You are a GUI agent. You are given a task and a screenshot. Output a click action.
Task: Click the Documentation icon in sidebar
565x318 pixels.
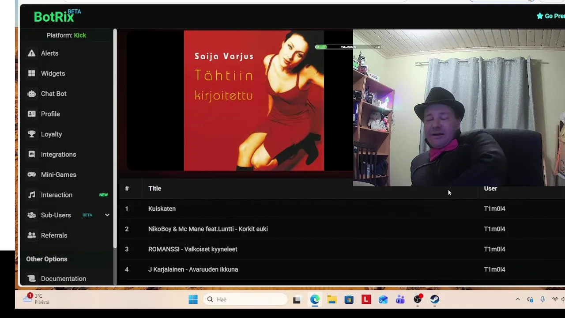coord(31,279)
